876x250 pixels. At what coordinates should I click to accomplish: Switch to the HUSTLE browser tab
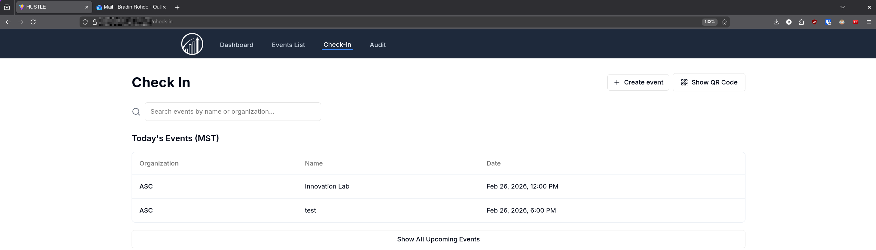(x=54, y=7)
